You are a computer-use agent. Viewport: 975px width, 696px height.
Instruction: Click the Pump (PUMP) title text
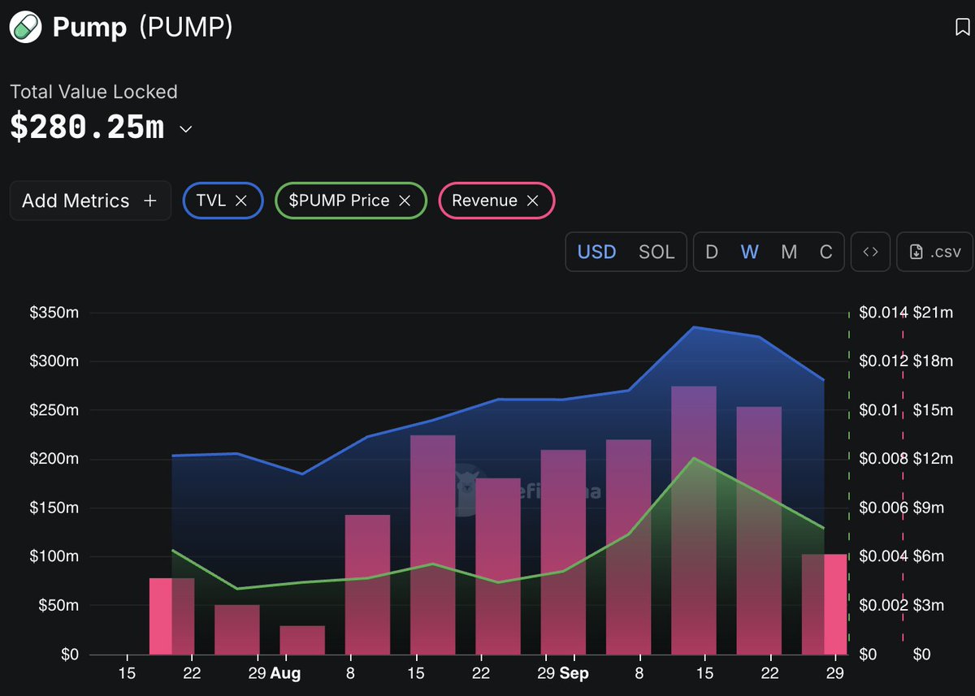[143, 28]
